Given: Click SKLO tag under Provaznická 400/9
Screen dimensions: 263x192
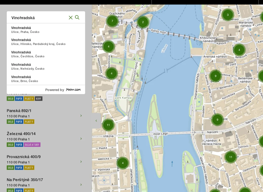Looking at the screenshot, I should tap(10, 167).
